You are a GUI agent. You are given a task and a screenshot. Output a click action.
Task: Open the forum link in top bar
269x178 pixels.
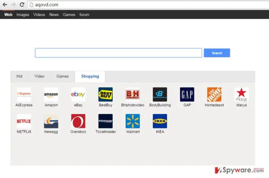tap(84, 15)
